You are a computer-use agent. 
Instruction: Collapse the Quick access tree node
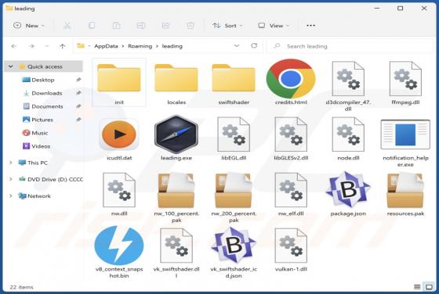11,66
